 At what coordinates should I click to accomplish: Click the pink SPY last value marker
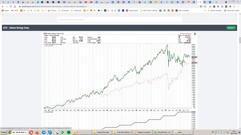point(194,63)
